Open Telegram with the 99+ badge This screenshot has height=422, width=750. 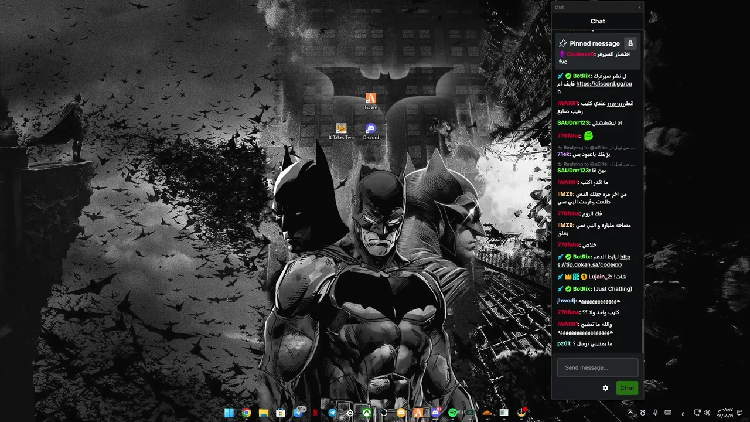tap(298, 413)
